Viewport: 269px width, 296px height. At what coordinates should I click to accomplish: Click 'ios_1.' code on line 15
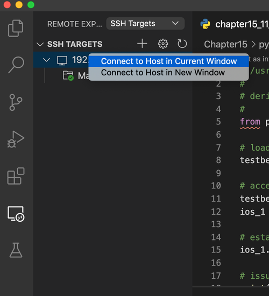coord(254,250)
